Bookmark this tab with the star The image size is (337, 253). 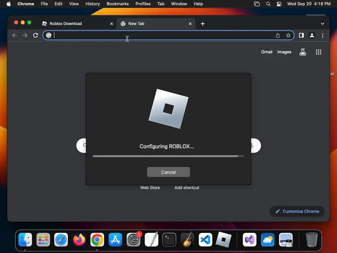288,35
